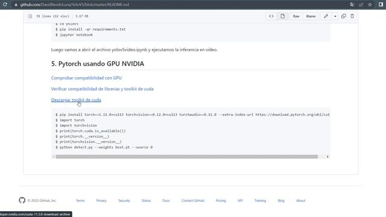Open the Privacy footer link
This screenshot has width=386, height=217.
point(101,201)
